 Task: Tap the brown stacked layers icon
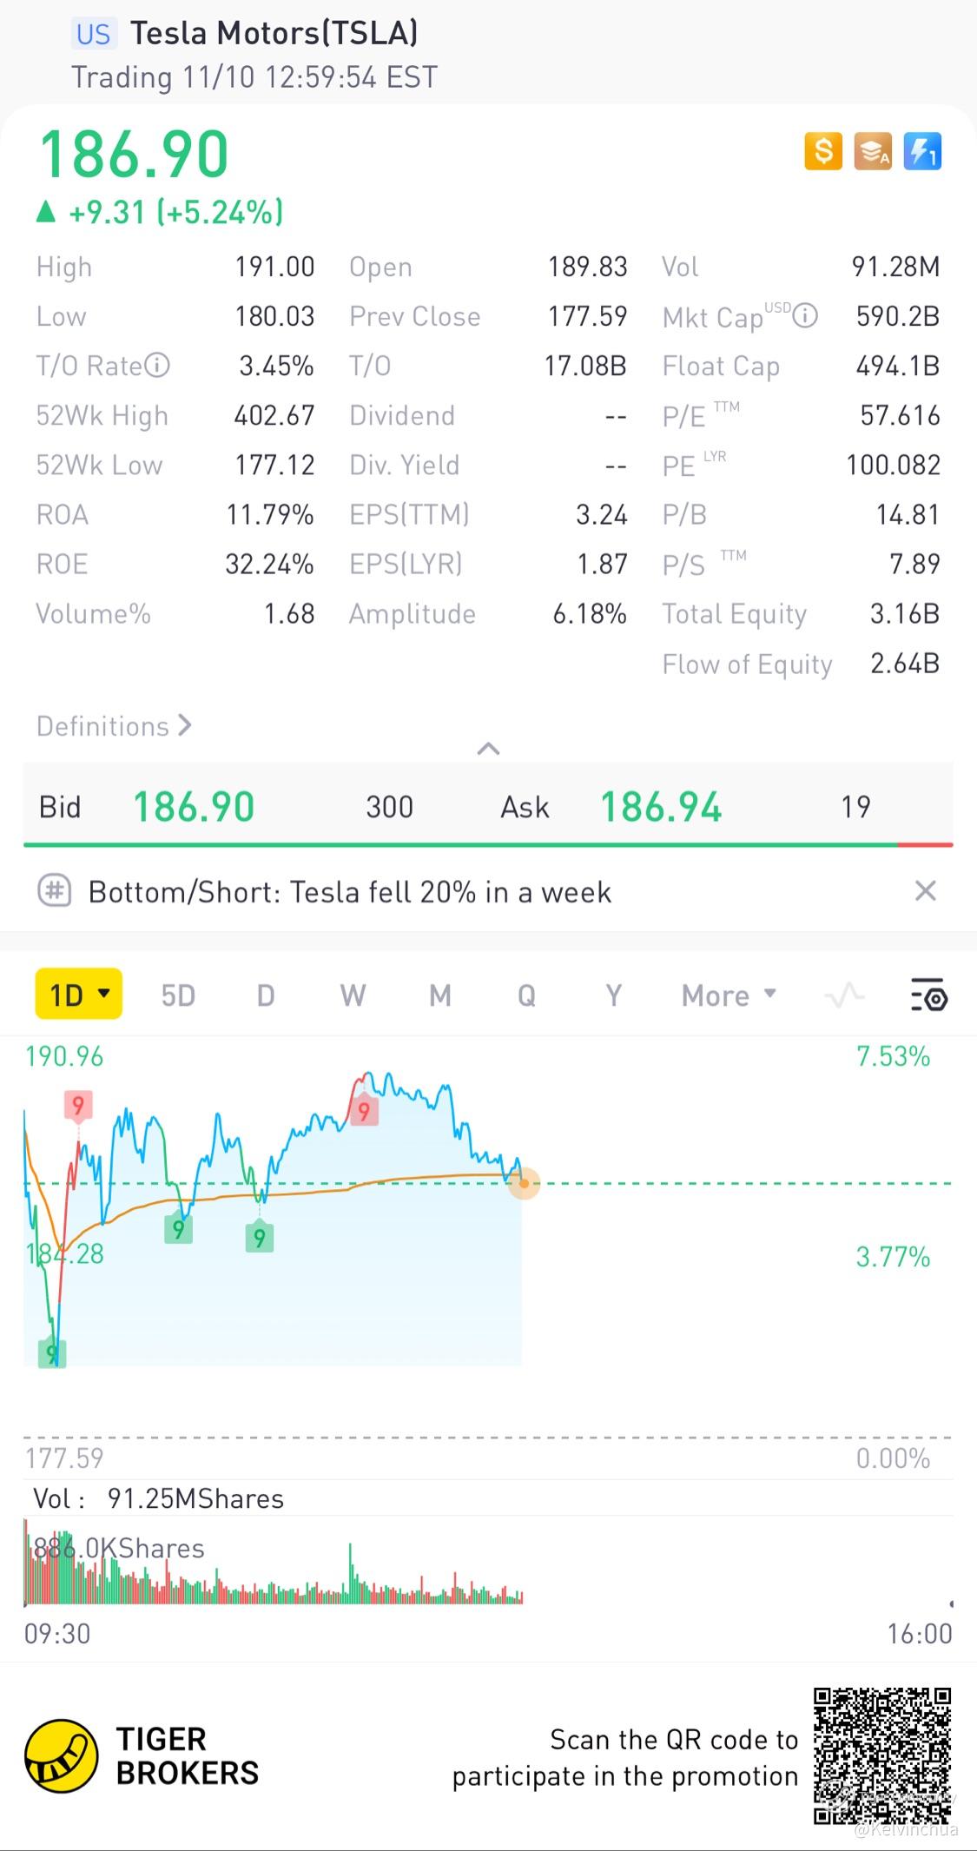[873, 152]
